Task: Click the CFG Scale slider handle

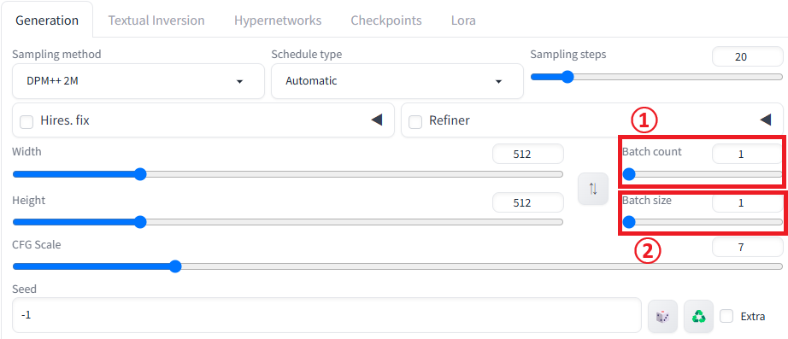Action: coord(175,266)
